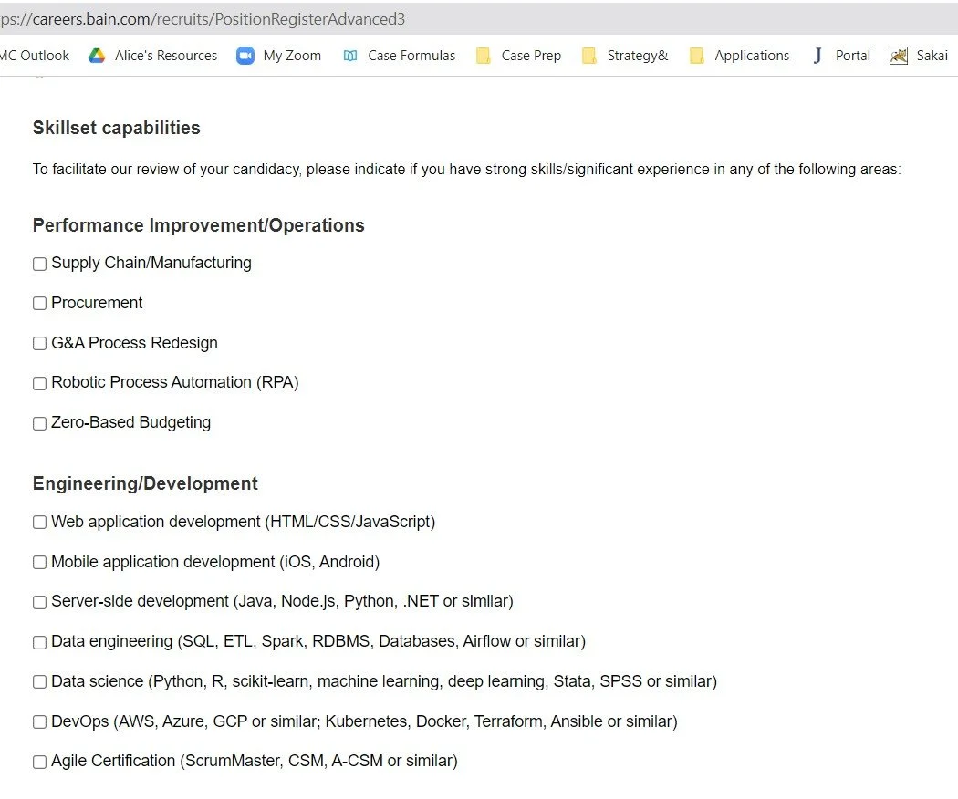Click the Web application development label
The width and height of the screenshot is (958, 799).
(x=244, y=523)
